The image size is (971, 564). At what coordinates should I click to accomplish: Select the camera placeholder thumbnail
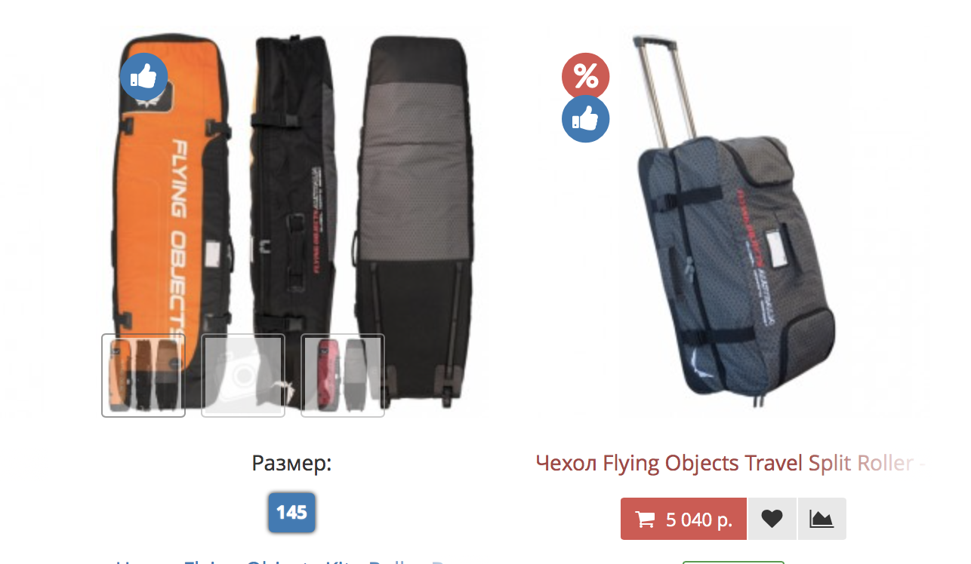tap(243, 375)
